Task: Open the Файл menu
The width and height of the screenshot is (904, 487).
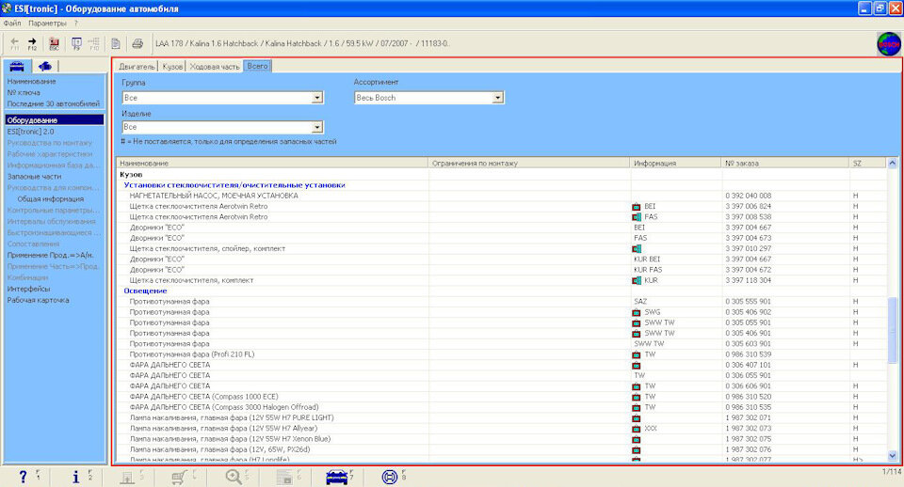Action: (x=12, y=24)
